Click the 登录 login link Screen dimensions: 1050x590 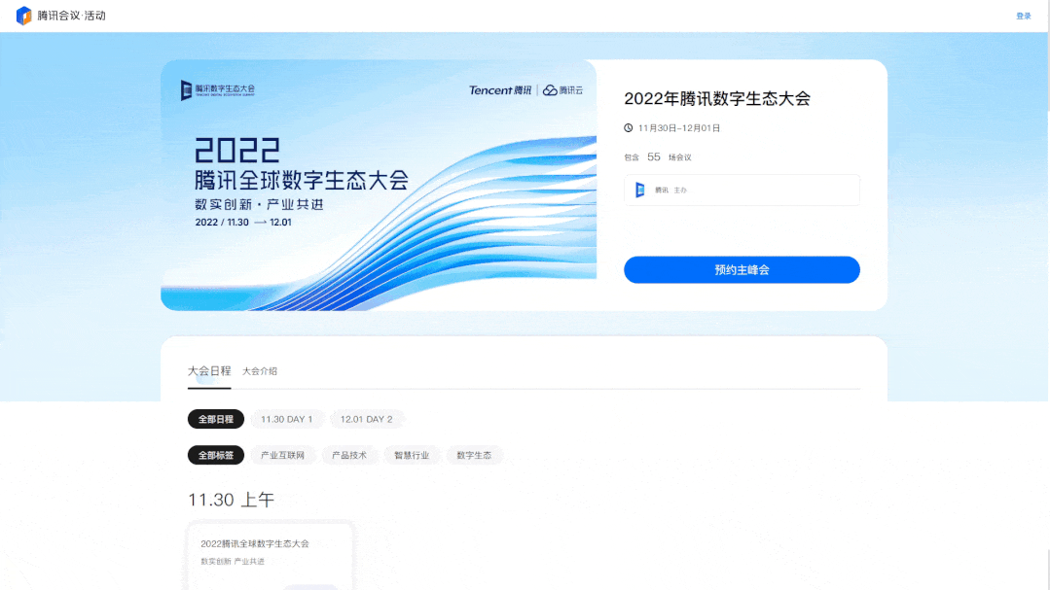pos(1023,17)
